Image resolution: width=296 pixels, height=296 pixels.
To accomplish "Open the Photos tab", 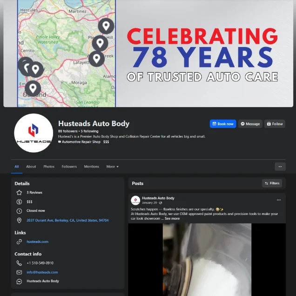I will (49, 167).
